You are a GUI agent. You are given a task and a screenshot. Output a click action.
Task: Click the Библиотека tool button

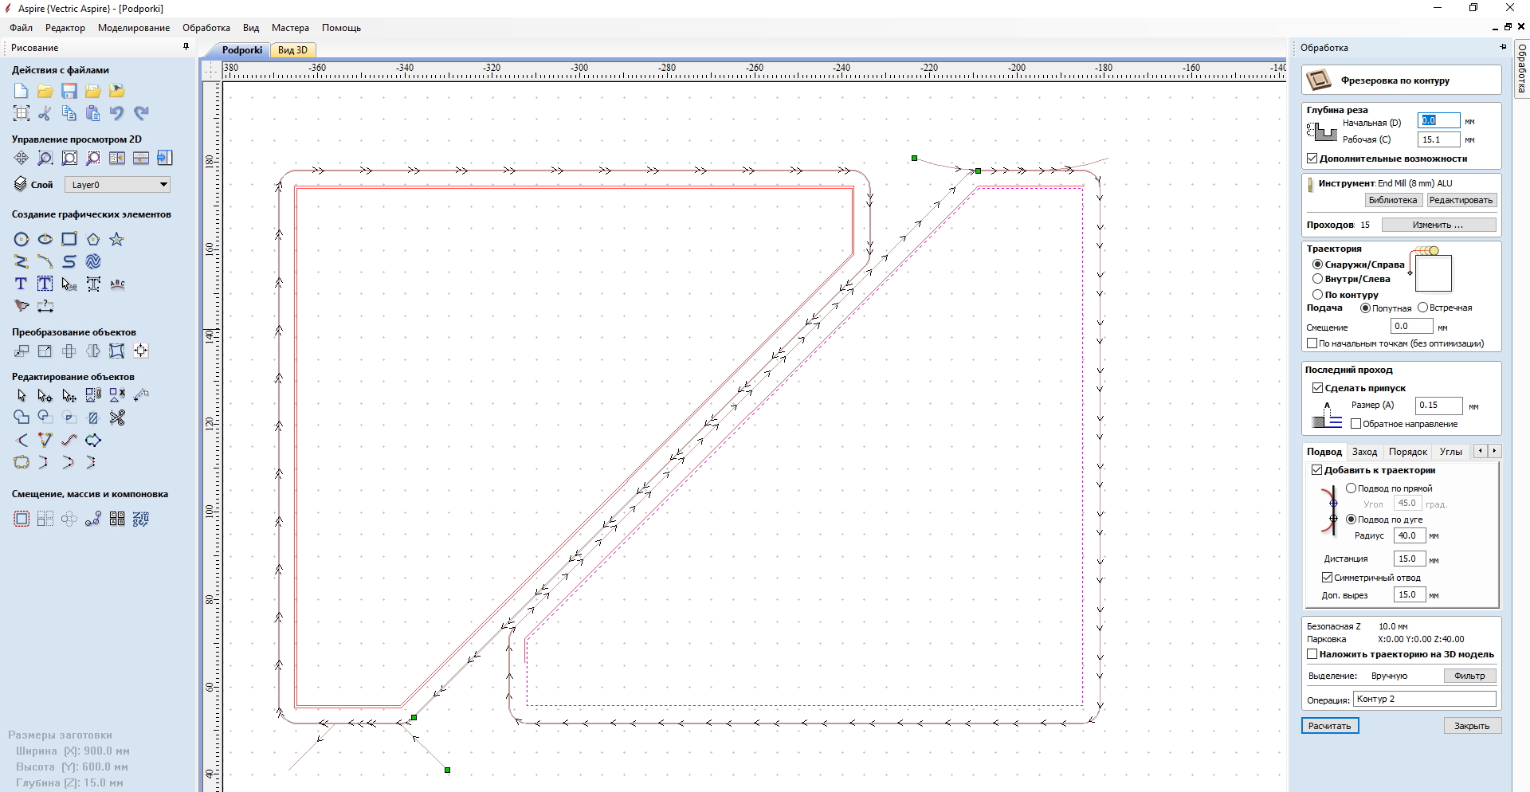pyautogui.click(x=1393, y=201)
